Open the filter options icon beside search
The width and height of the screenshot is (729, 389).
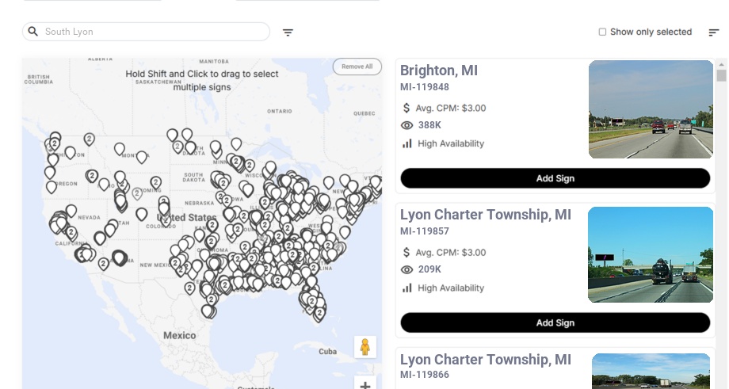pyautogui.click(x=288, y=32)
